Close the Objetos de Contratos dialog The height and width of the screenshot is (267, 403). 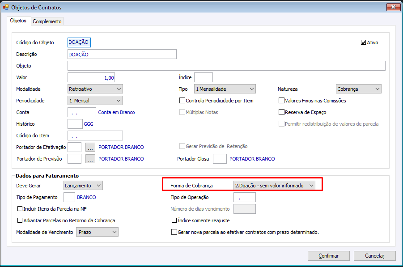pos(393,7)
